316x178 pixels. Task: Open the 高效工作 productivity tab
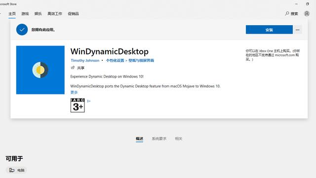tap(55, 14)
